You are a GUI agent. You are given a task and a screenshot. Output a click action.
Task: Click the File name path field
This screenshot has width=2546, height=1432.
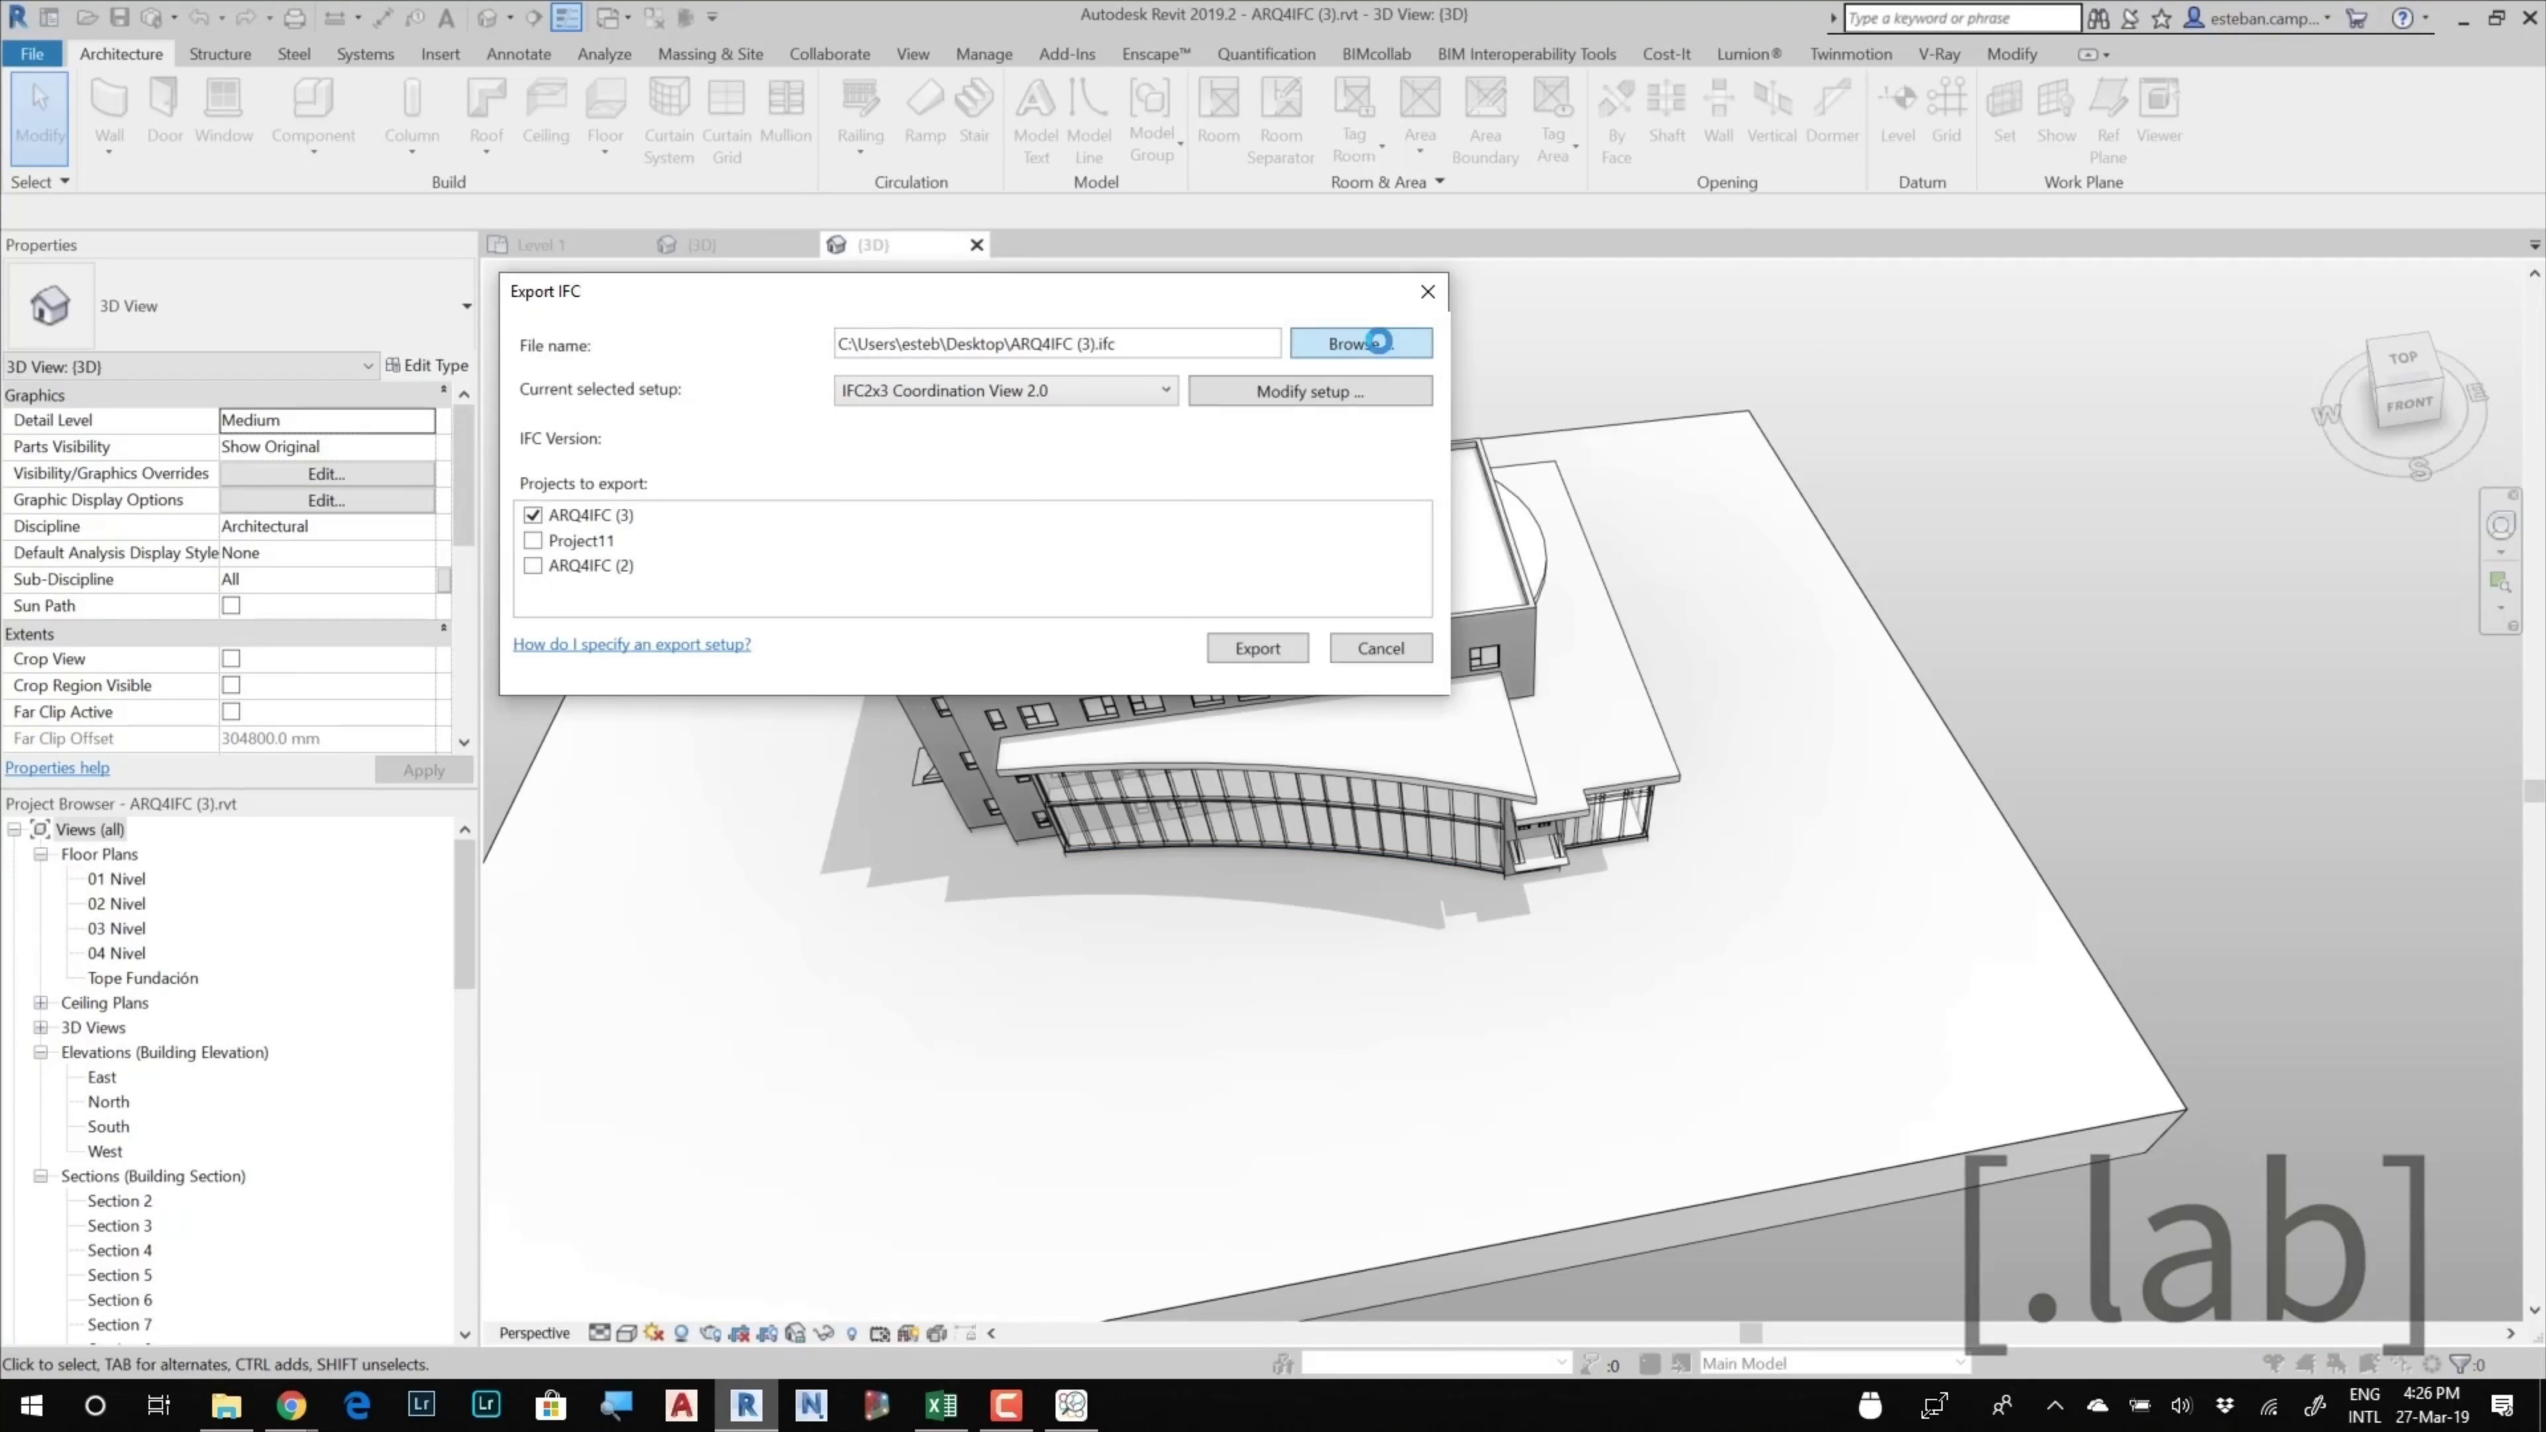(1056, 344)
